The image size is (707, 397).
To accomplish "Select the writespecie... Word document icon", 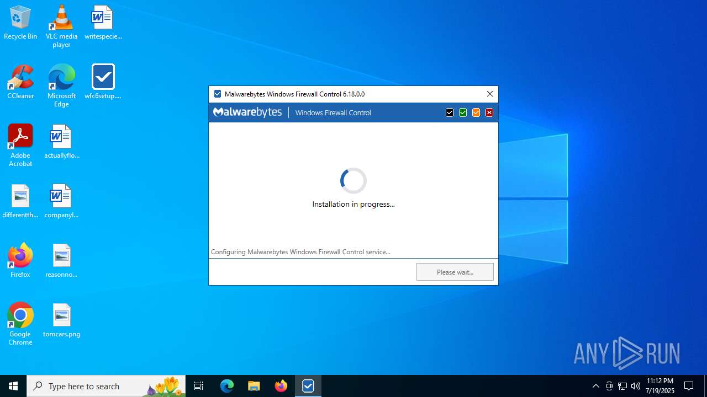I will 103,23.
